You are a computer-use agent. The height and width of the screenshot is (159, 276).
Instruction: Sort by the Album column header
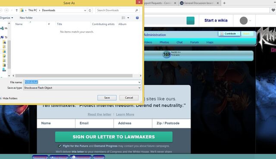(122, 24)
